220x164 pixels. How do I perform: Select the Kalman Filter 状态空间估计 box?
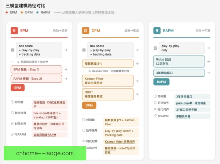coord(108,81)
